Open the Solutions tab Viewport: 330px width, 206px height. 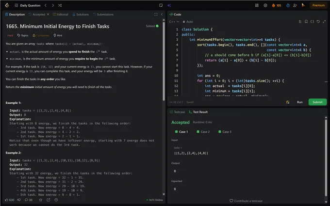[81, 14]
